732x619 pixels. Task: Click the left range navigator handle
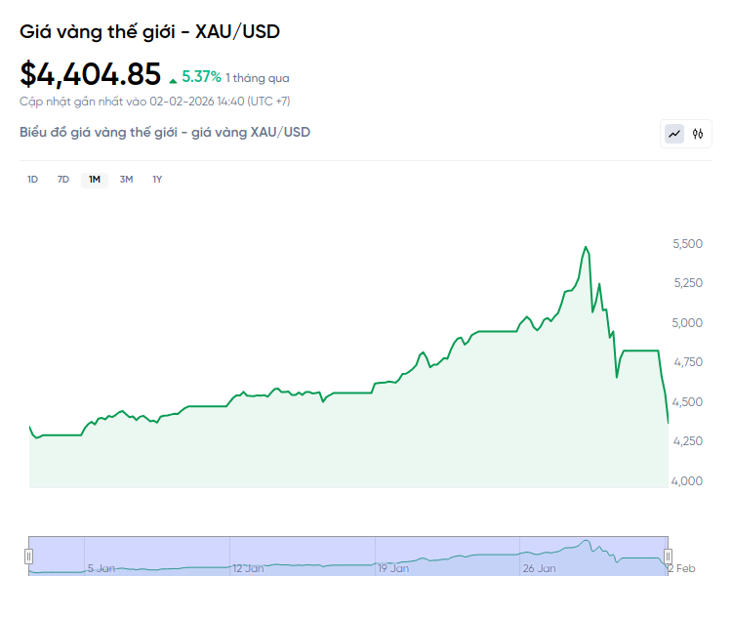(x=29, y=556)
